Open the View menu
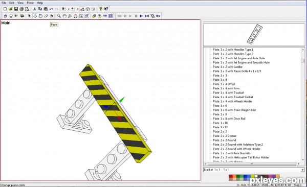 (x=20, y=3)
